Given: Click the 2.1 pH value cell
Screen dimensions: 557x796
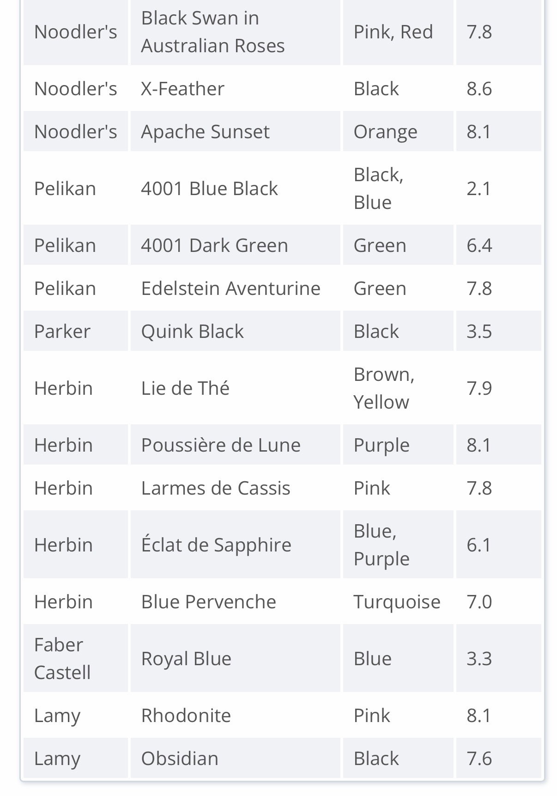Looking at the screenshot, I should click(x=498, y=188).
